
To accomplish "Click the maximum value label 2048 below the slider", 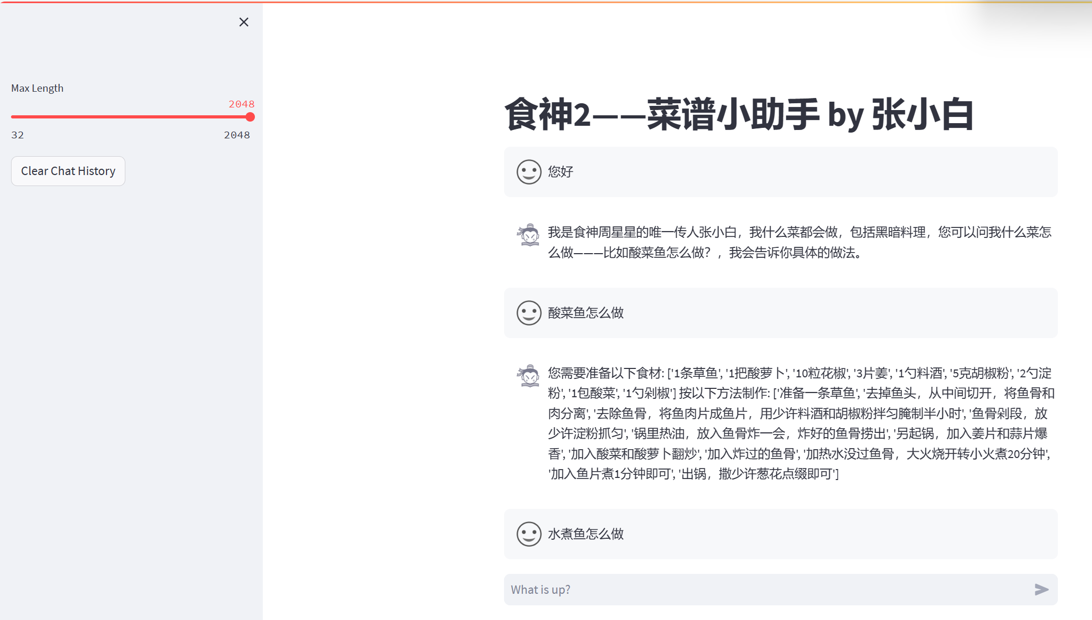I will point(237,135).
